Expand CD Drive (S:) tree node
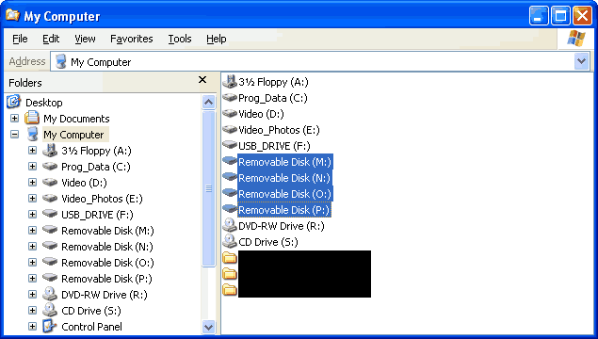 pos(32,311)
